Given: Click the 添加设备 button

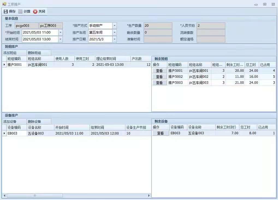Looking at the screenshot, I should coord(10,121).
